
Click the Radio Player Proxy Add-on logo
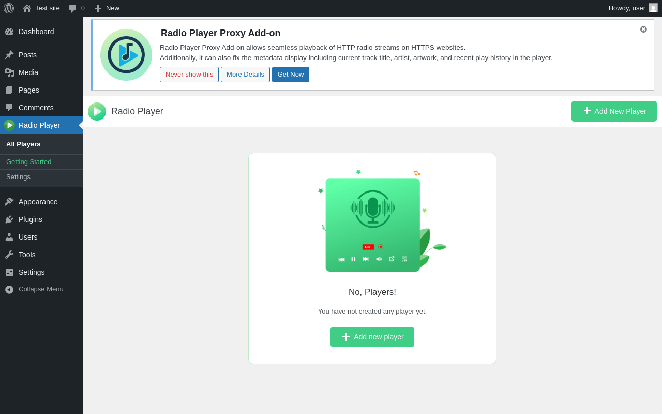(x=126, y=55)
